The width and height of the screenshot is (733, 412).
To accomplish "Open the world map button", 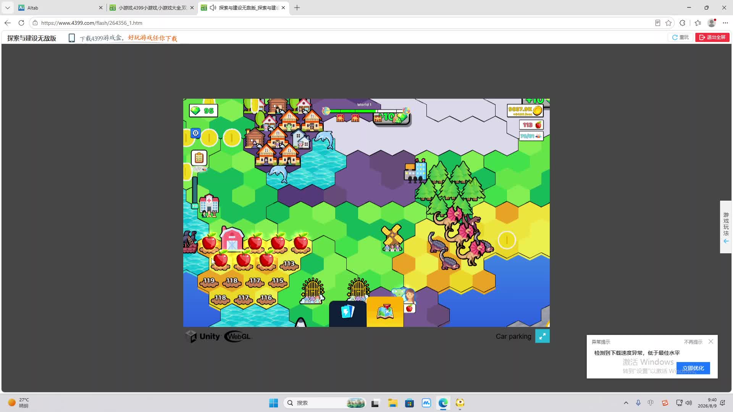I will coord(385,312).
